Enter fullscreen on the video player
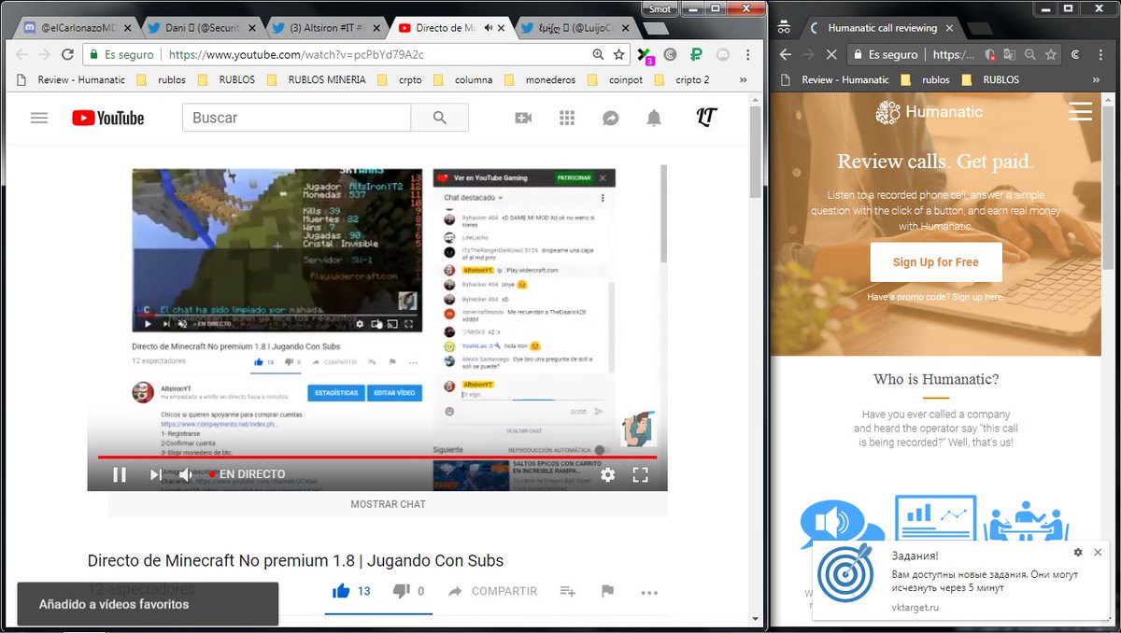This screenshot has width=1121, height=633. pos(640,474)
